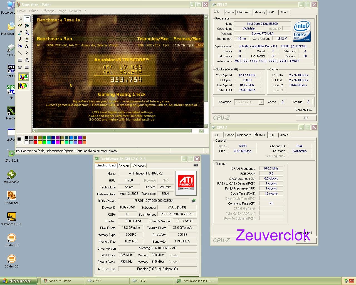This screenshot has width=356, height=285.
Task: Open the RivaTuner desktop icon
Action: pos(11,198)
